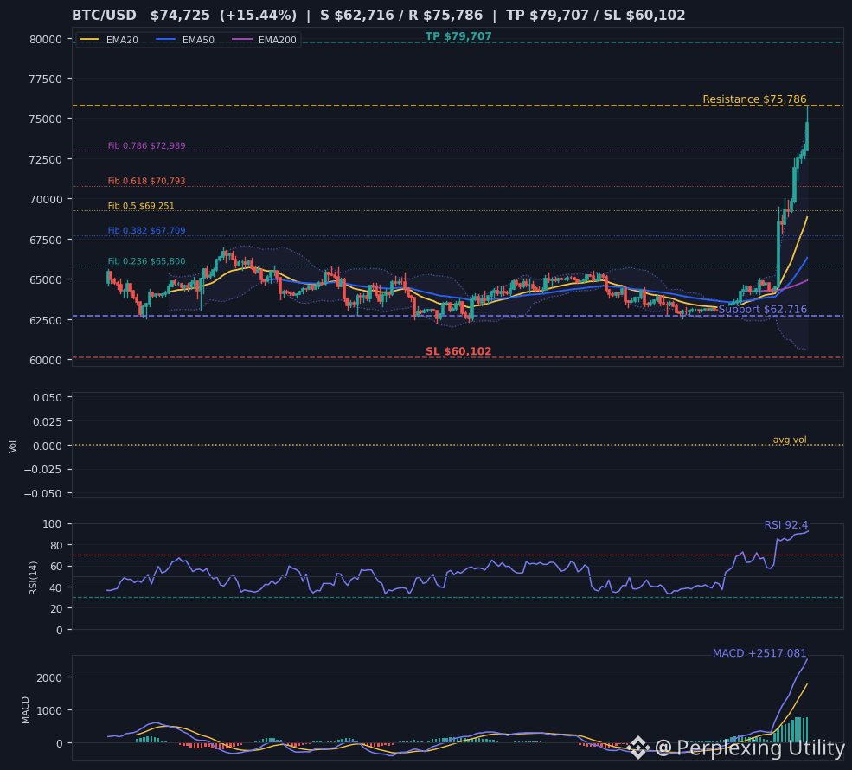This screenshot has width=852, height=770.
Task: Click the blue EMA50 legend line sample
Action: 166,40
